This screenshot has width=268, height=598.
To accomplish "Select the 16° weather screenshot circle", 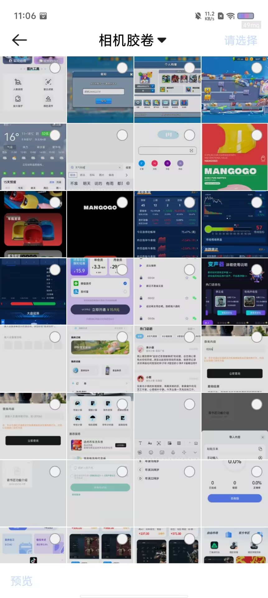I will [x=55, y=135].
